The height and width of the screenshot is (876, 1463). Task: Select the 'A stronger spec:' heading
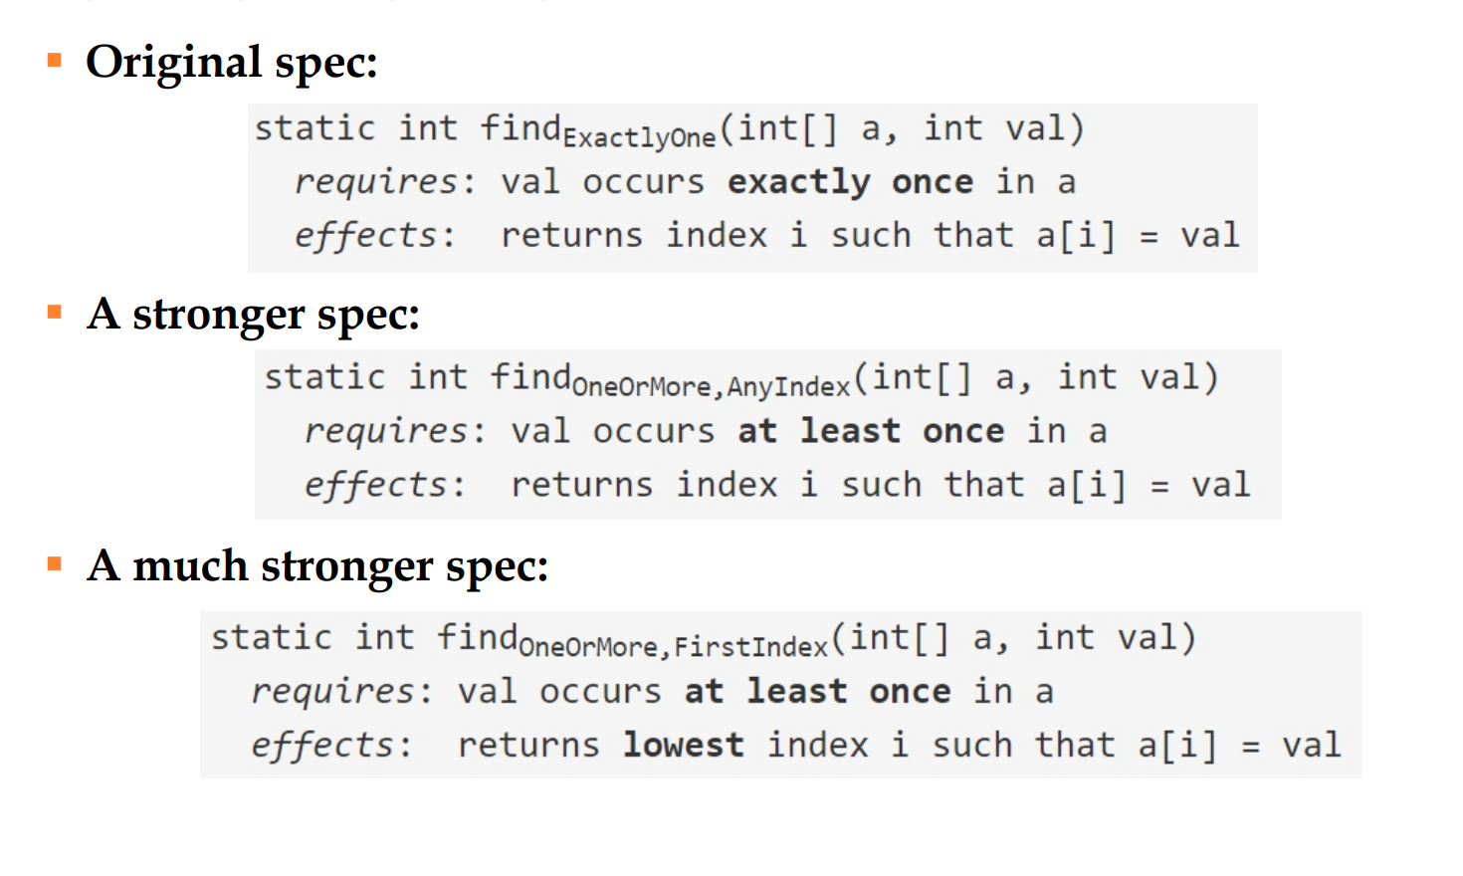253,315
